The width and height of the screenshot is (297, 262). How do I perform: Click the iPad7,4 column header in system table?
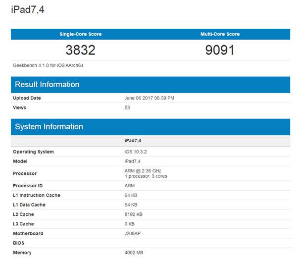[133, 141]
